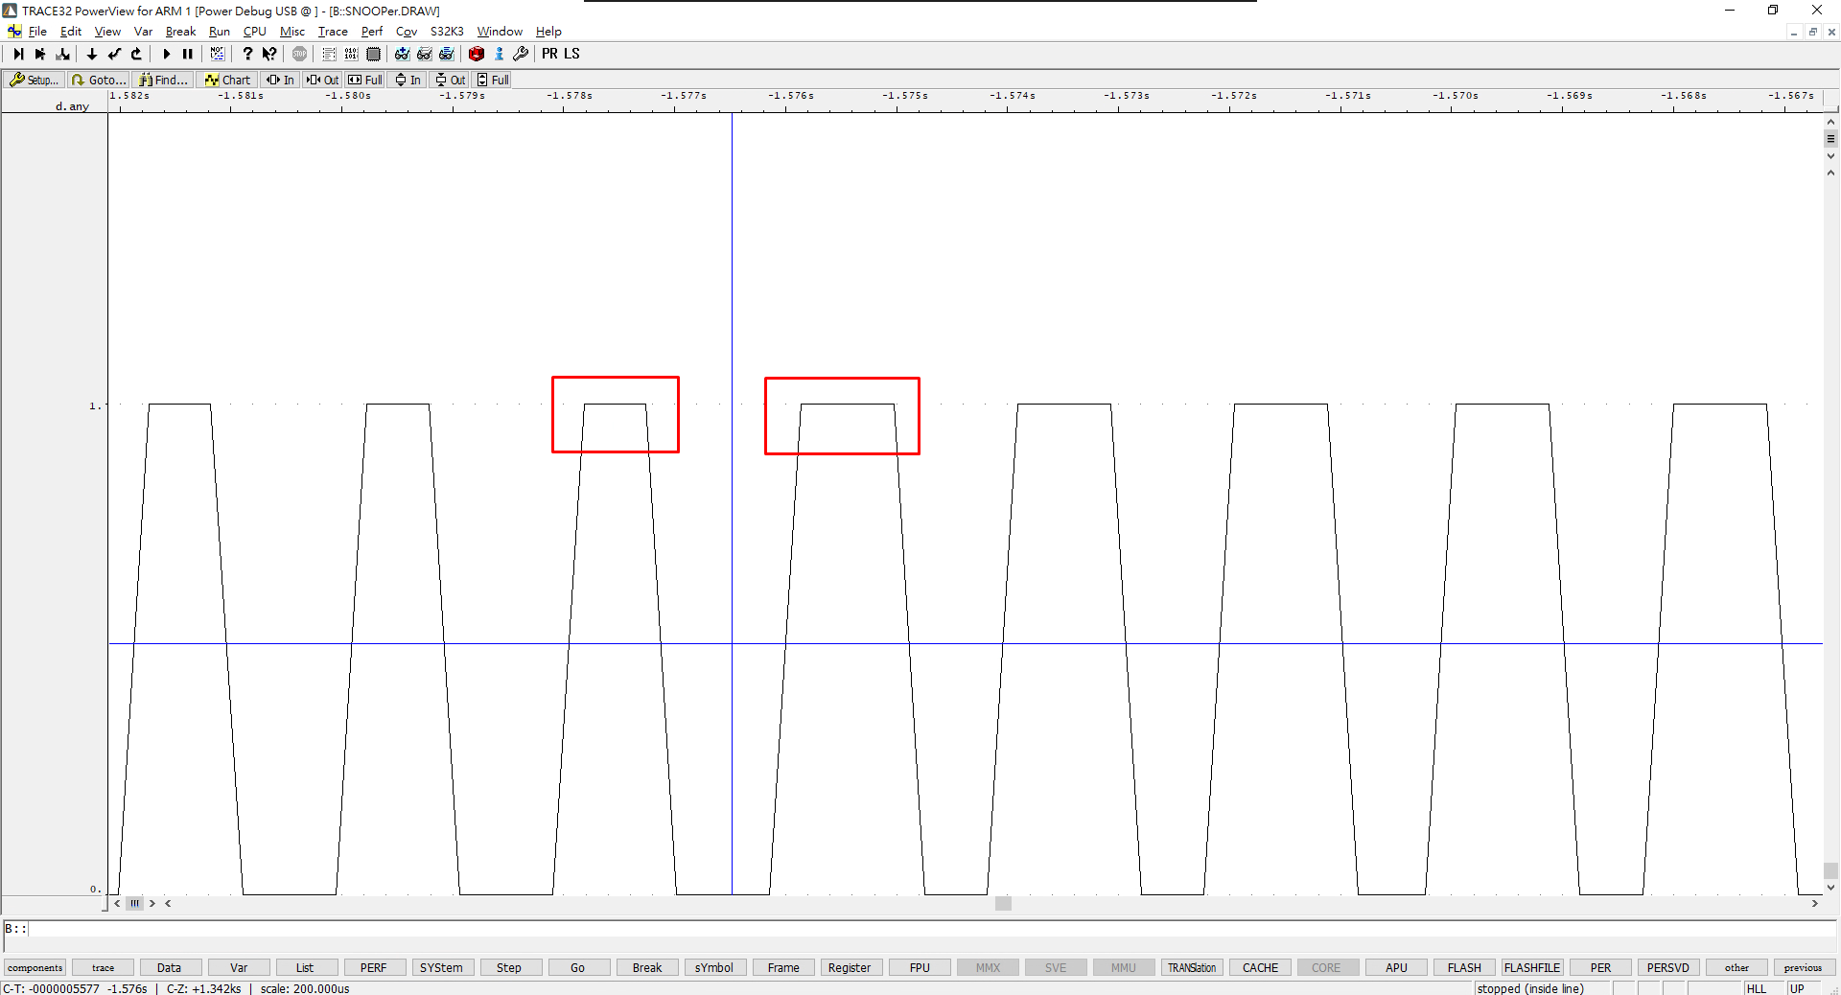Click the blue info toolbar icon
Screen dimensions: 1841x995
[499, 54]
